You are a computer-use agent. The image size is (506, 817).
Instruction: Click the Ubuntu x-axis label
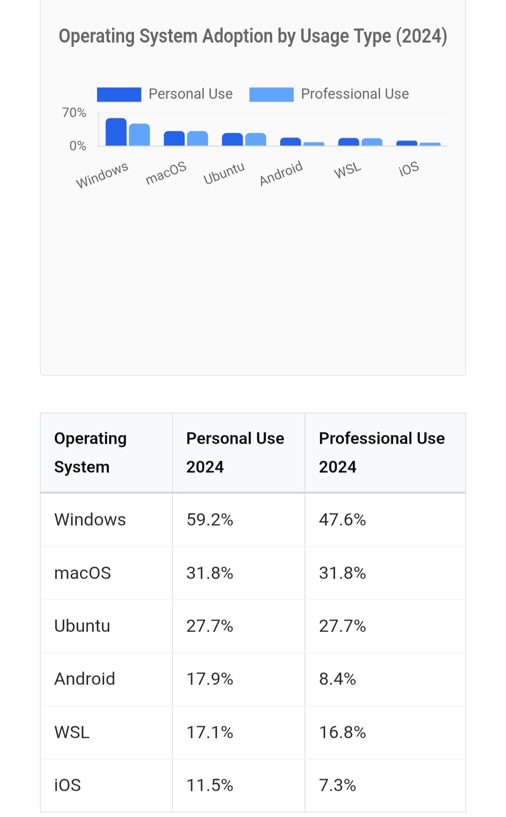pyautogui.click(x=224, y=173)
